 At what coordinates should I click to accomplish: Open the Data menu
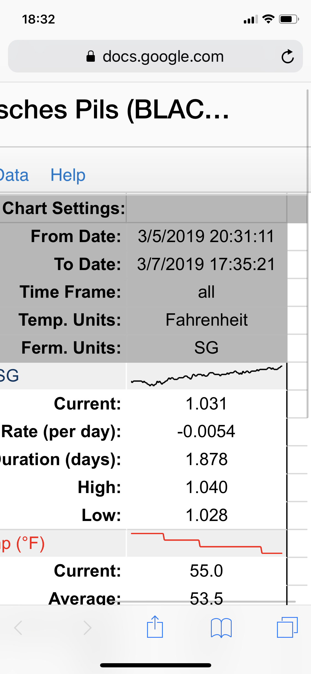point(14,175)
